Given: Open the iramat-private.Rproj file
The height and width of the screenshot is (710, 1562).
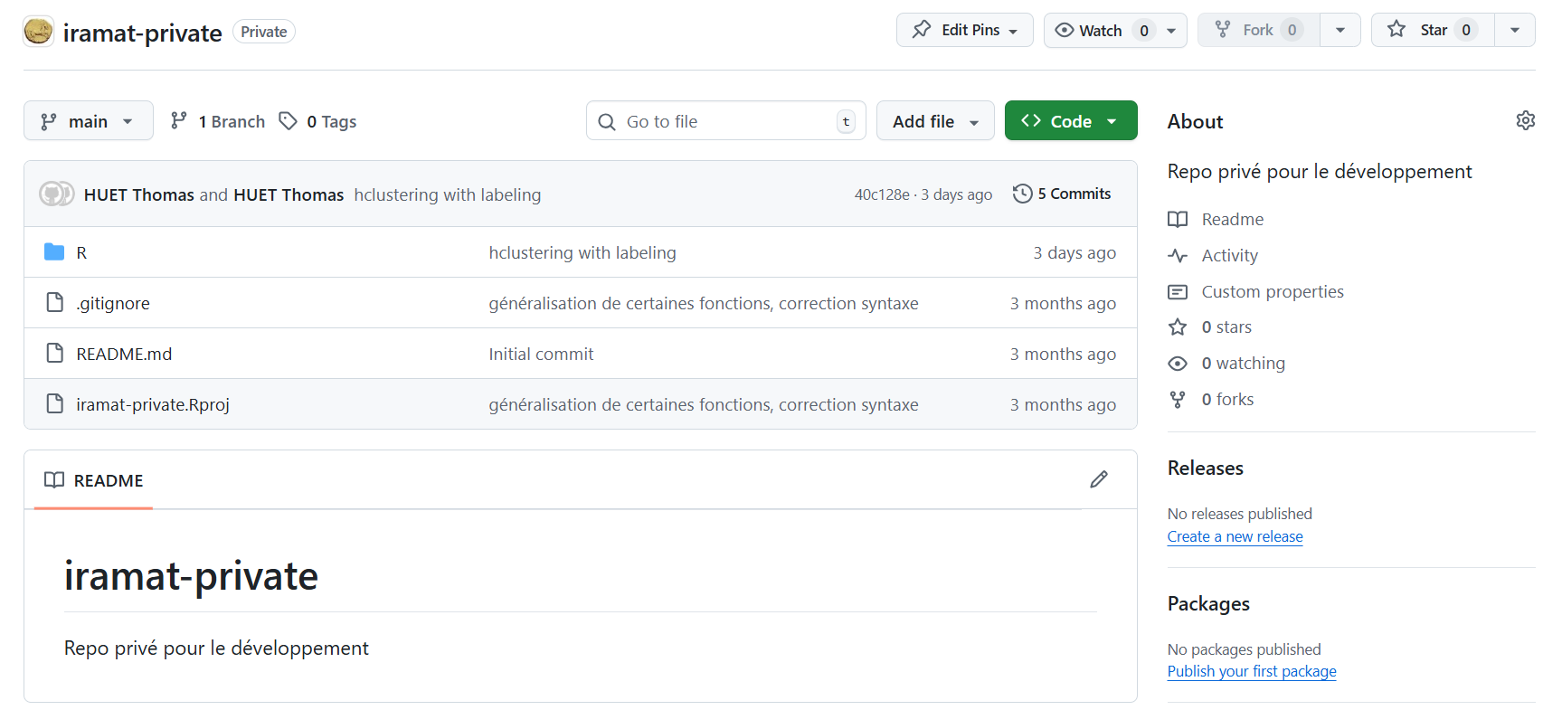Looking at the screenshot, I should tap(153, 404).
